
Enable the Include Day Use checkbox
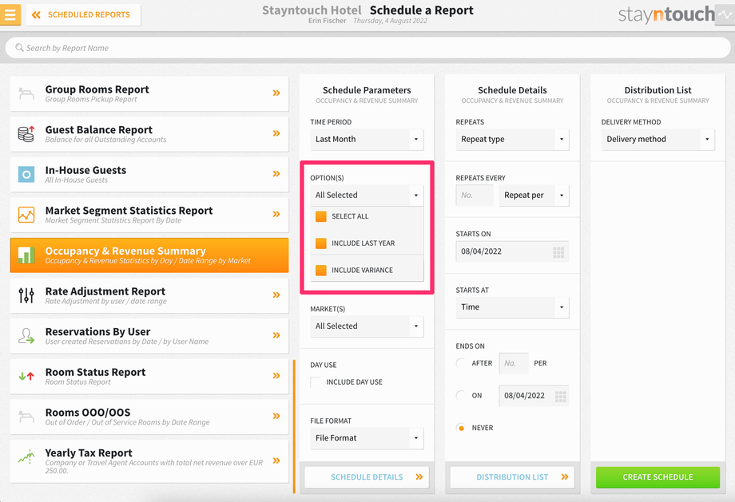316,382
